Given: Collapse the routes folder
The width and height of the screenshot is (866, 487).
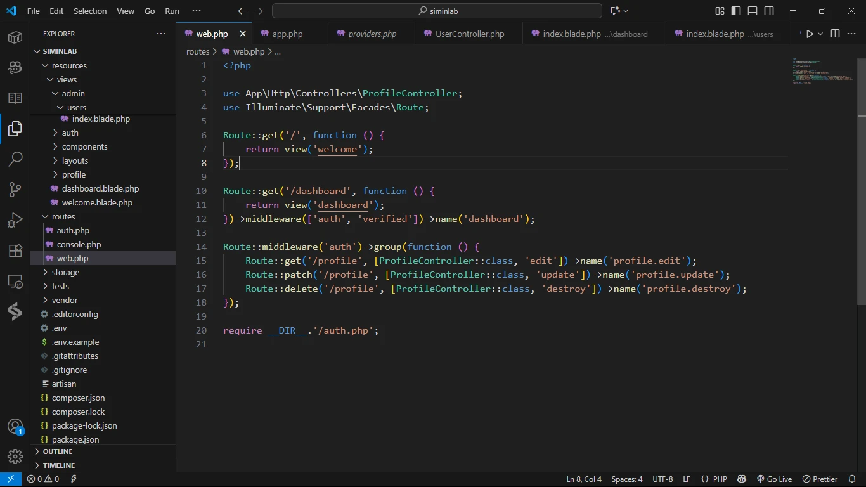Looking at the screenshot, I should point(63,216).
